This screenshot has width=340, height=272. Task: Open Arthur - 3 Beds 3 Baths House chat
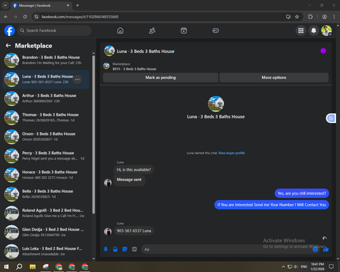click(46, 99)
